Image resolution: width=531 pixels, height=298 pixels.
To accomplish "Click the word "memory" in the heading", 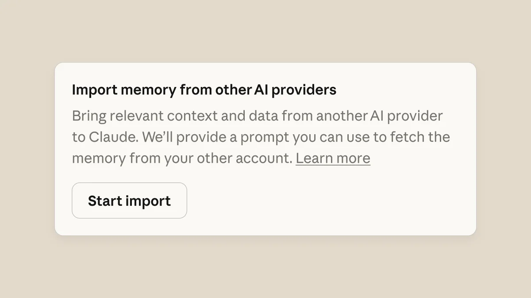I will (x=148, y=90).
